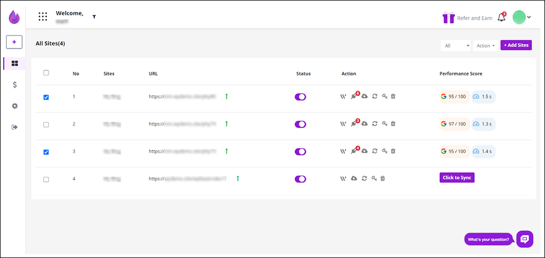Click the Click to Sync button

click(457, 177)
